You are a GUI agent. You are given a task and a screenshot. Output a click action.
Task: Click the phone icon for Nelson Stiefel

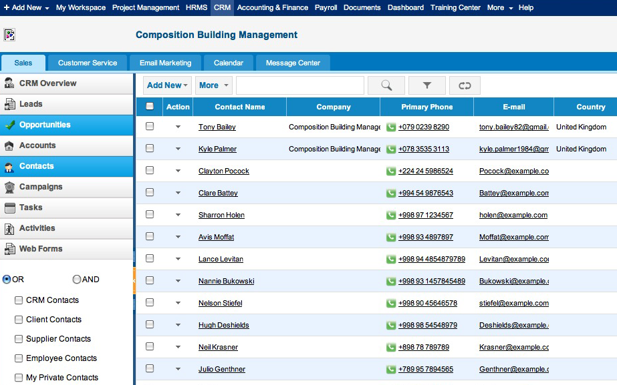click(391, 304)
